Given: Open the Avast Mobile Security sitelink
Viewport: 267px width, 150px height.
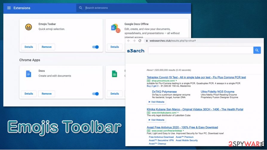Looking at the screenshot, I should click(187, 140).
